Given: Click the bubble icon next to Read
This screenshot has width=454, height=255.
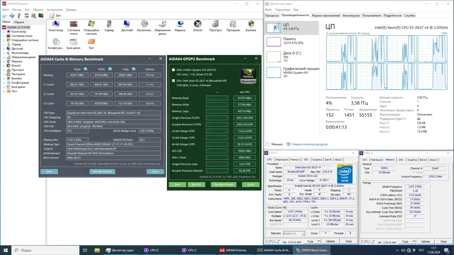Looking at the screenshot, I should coord(86,69).
